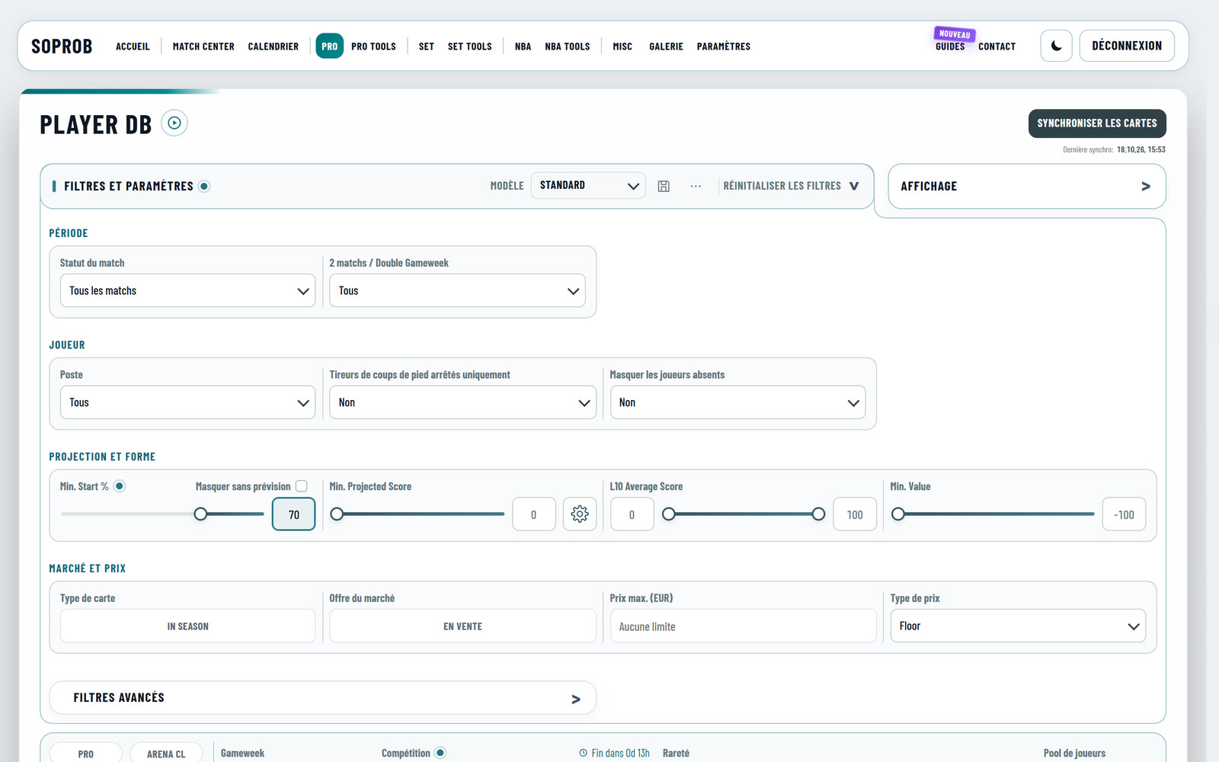Click the play tutorial icon beside Player DB
Screen dimensions: 1219x762
174,123
